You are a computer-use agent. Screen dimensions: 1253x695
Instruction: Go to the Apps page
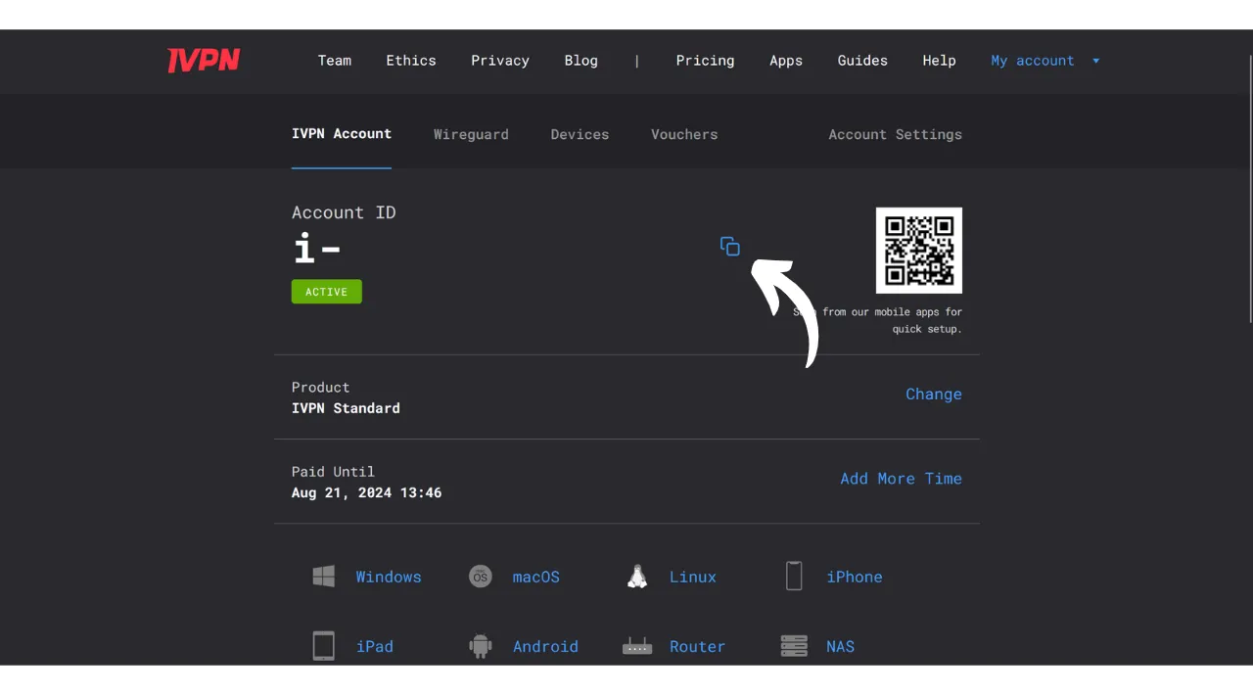point(786,61)
